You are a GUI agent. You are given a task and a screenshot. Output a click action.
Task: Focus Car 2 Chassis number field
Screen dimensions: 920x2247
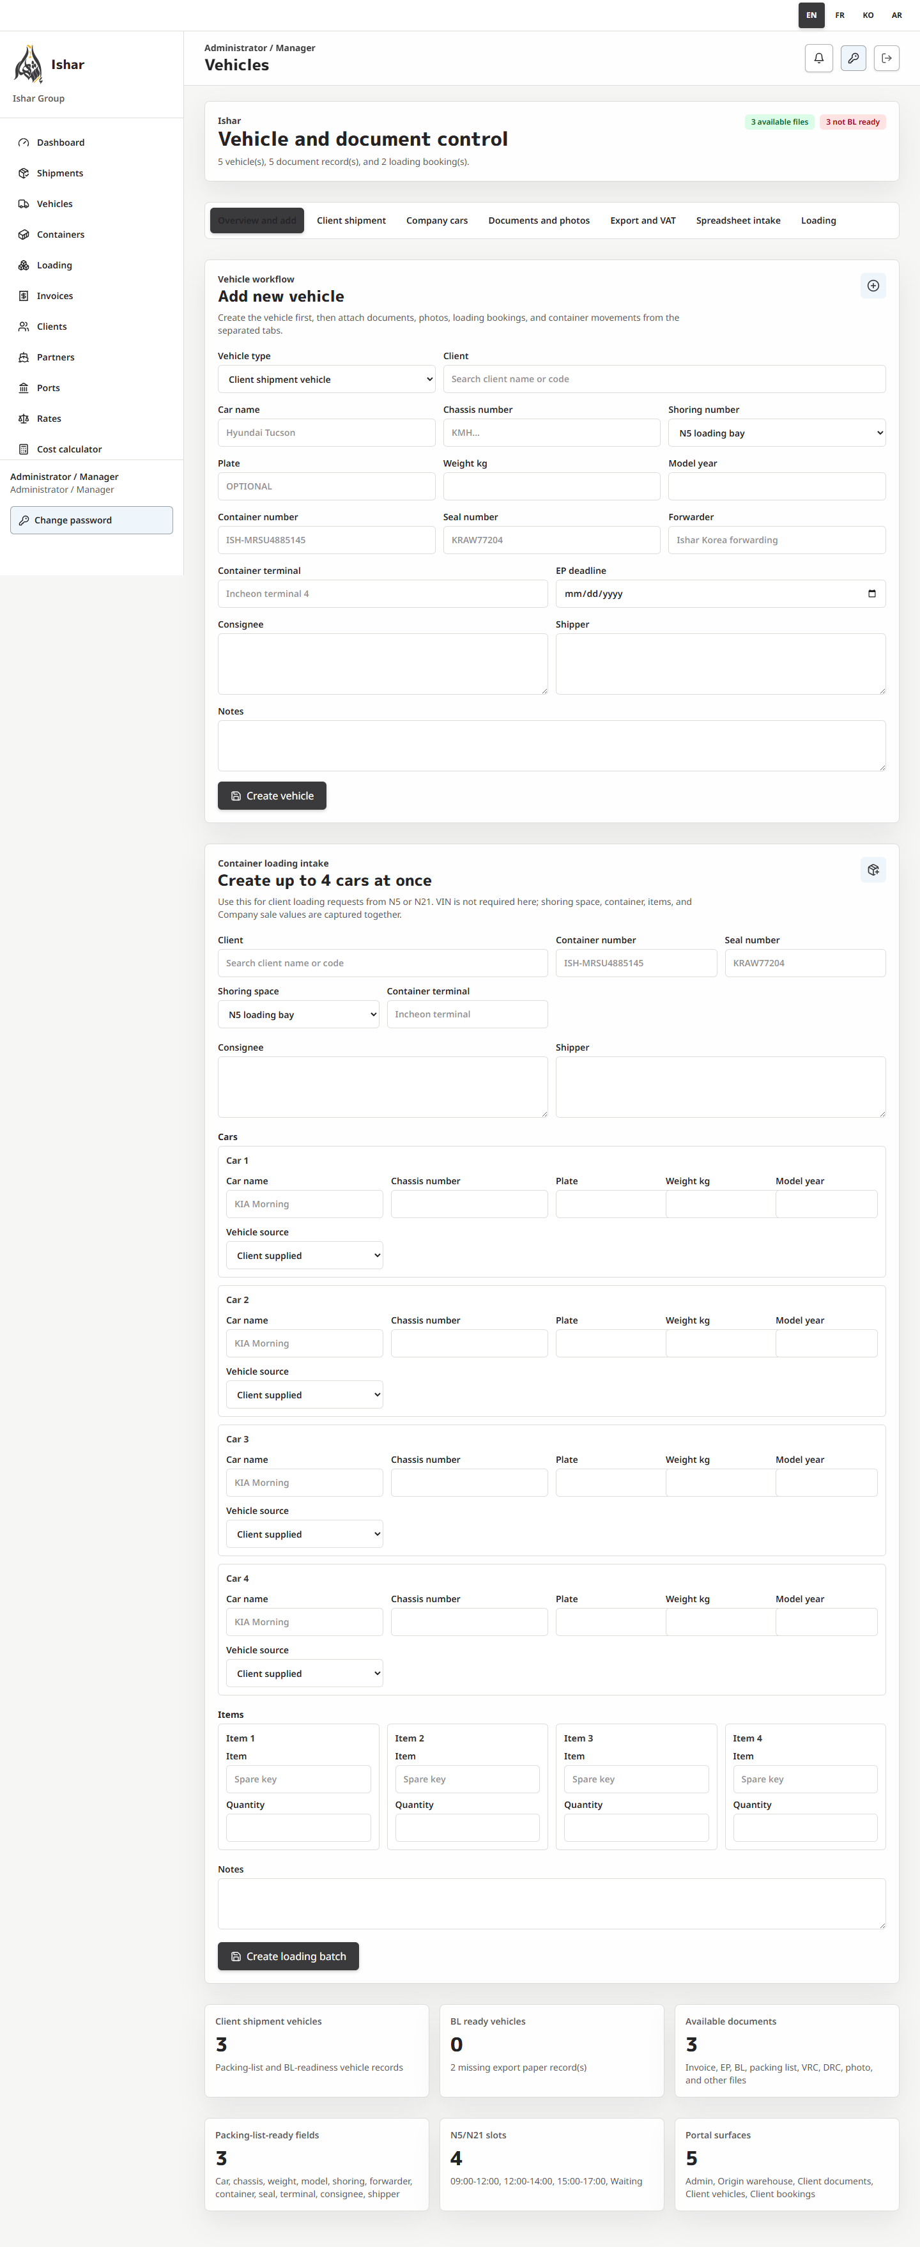[x=469, y=1343]
